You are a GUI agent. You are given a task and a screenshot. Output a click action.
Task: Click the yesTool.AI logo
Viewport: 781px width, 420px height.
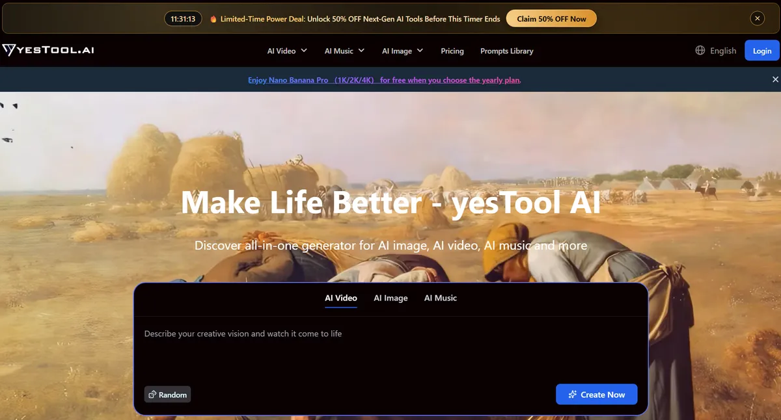[x=48, y=50]
